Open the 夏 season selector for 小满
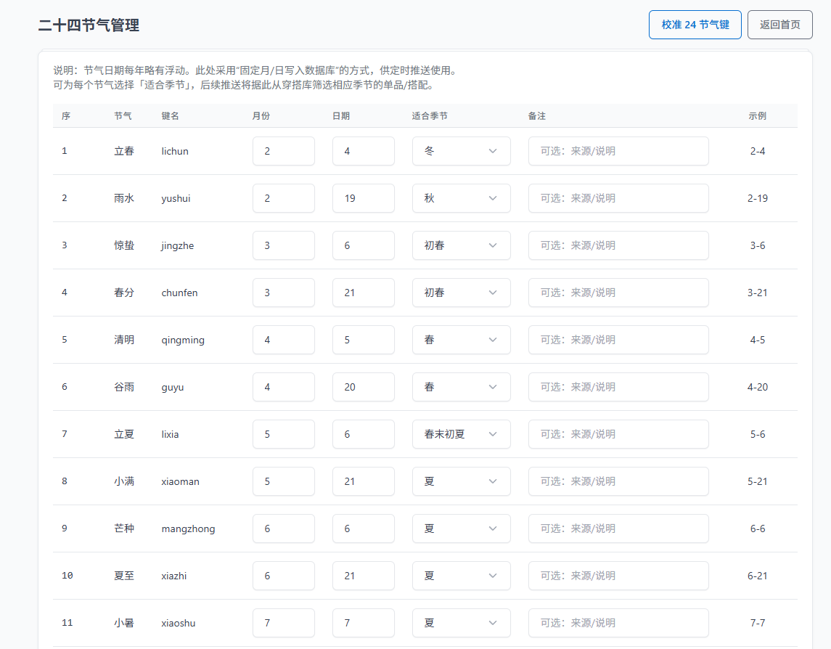 [x=461, y=481]
